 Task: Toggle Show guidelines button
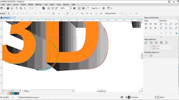point(88,8)
